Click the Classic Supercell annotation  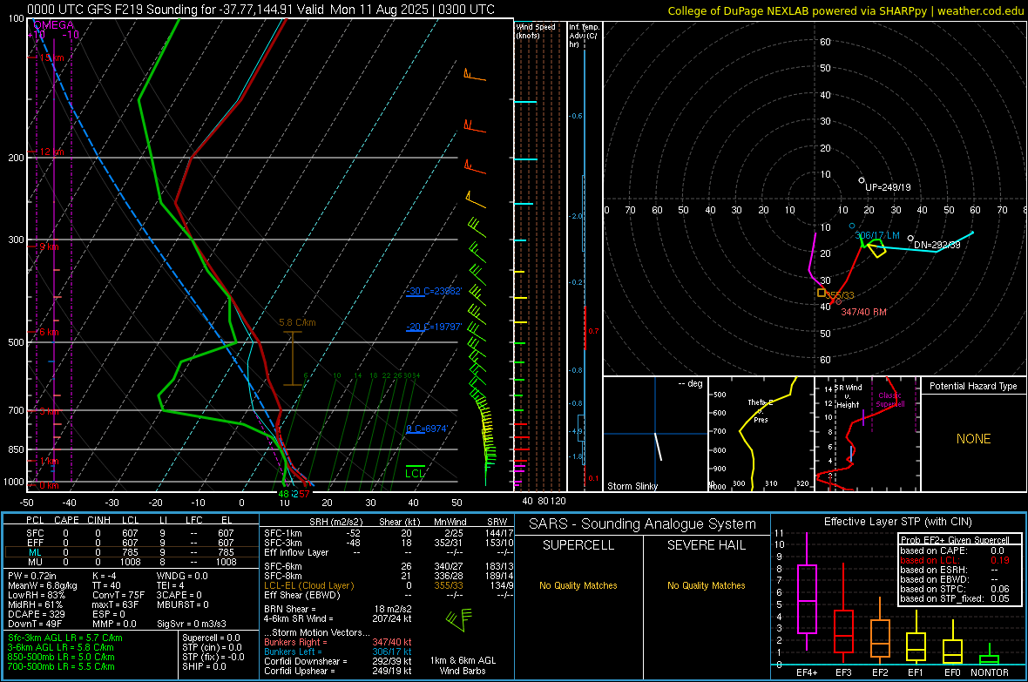pos(890,400)
